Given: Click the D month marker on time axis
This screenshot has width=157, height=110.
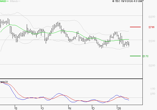Looking at the screenshot, I should [93, 108].
